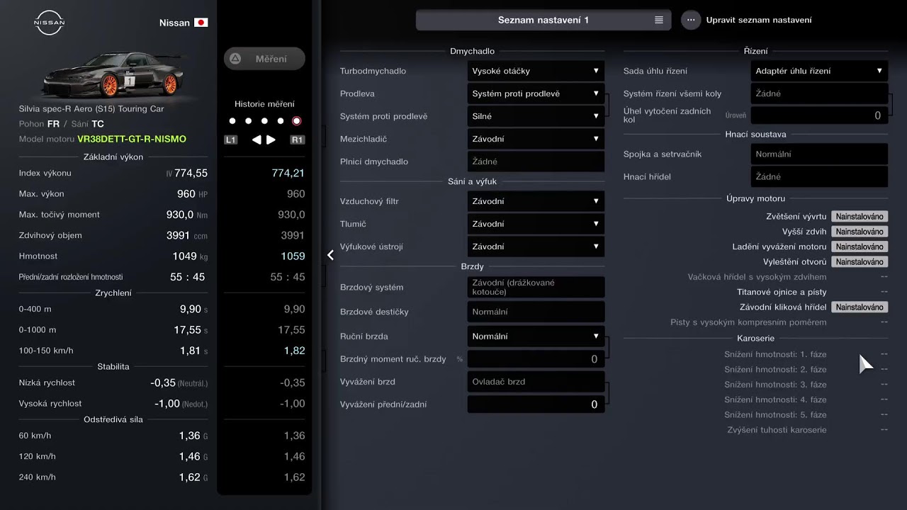Click the history Hmotnost value 1059

(x=293, y=256)
